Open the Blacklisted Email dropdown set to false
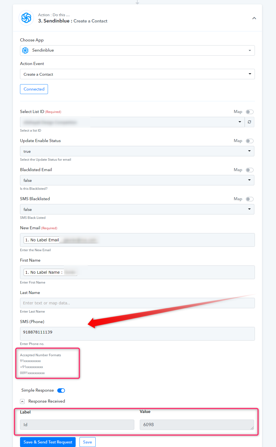This screenshot has width=276, height=447. click(x=137, y=180)
